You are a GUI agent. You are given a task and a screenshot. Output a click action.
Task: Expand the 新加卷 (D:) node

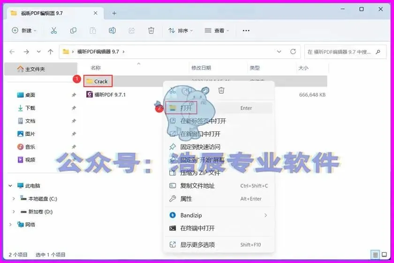(14, 212)
